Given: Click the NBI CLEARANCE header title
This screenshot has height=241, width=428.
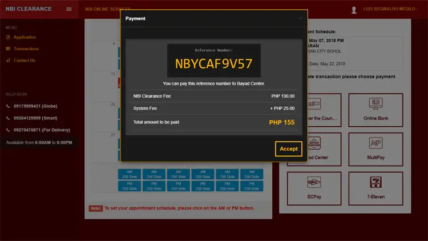Looking at the screenshot, I should coord(29,9).
